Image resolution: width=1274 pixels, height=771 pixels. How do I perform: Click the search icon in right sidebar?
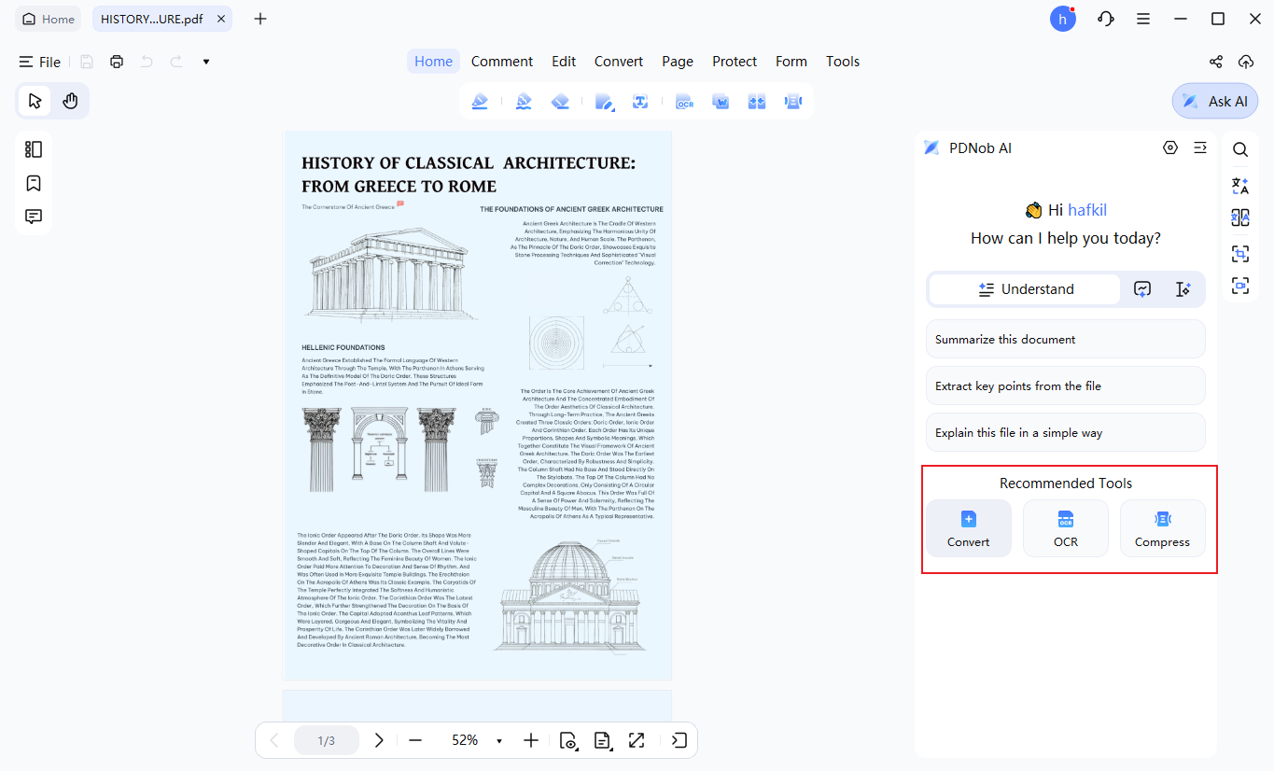point(1239,149)
